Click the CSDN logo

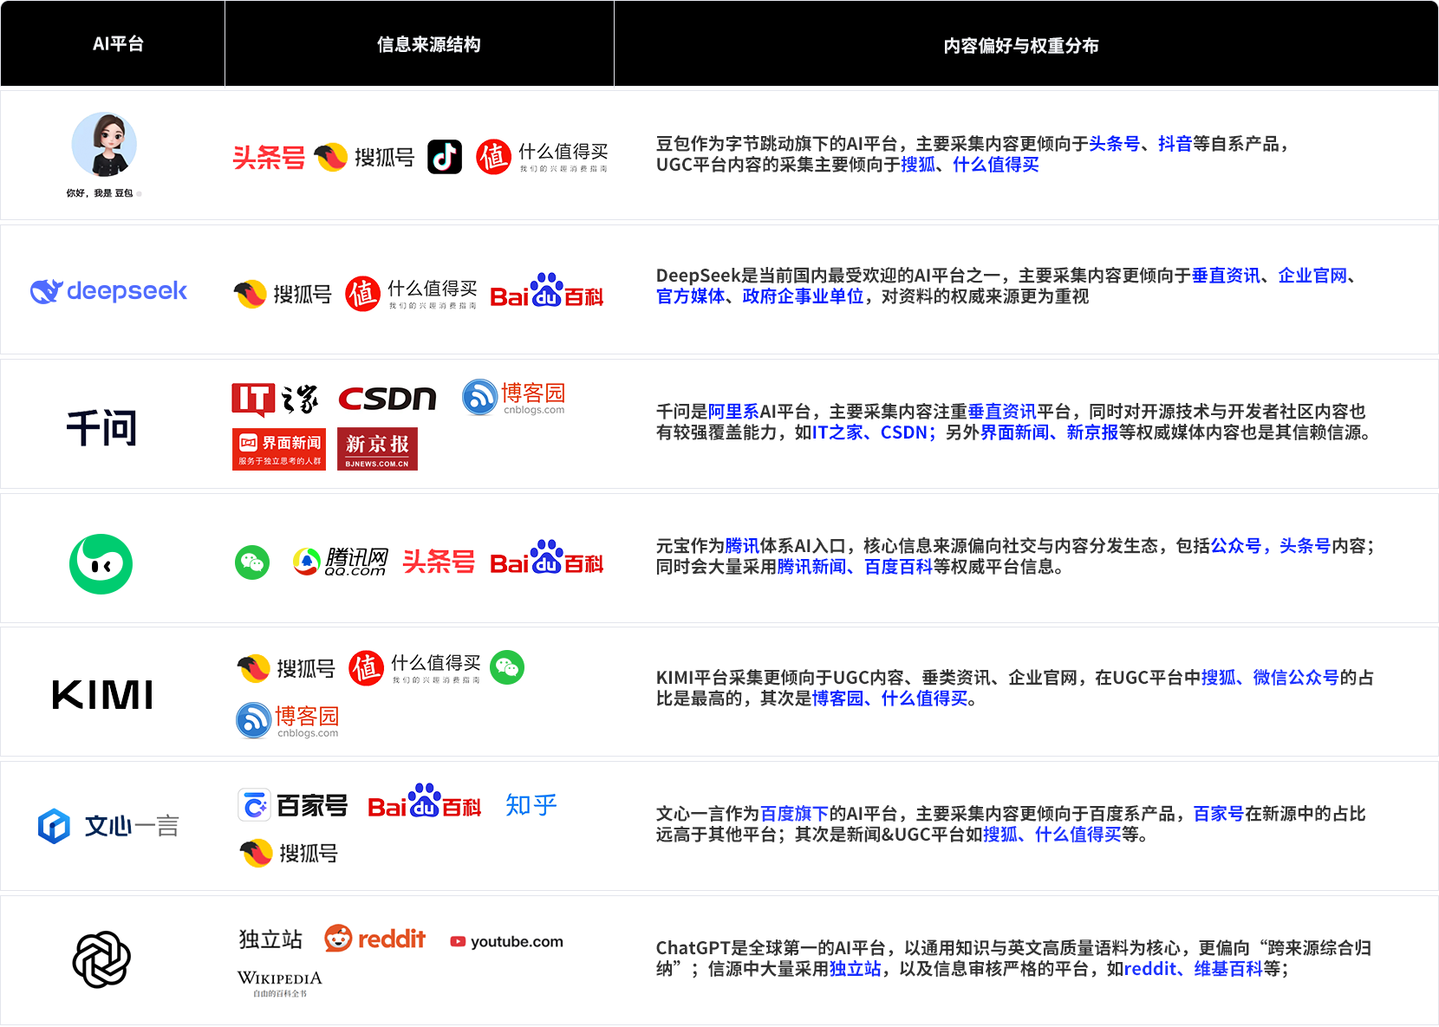point(387,399)
